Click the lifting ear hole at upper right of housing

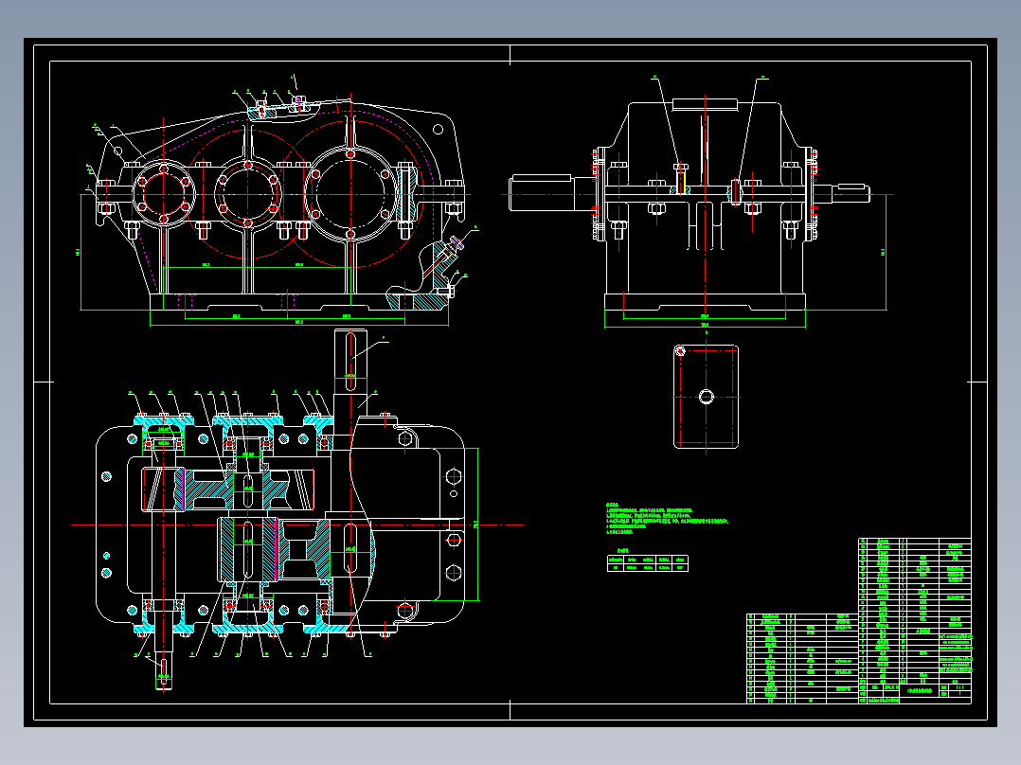point(439,130)
